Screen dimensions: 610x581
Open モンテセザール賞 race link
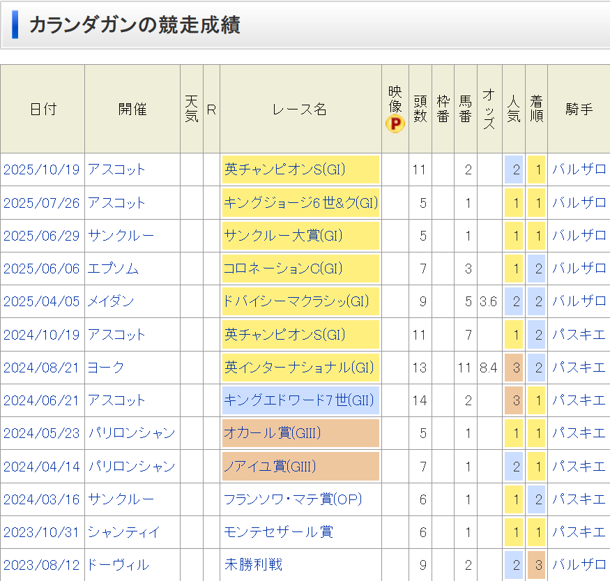tap(279, 532)
